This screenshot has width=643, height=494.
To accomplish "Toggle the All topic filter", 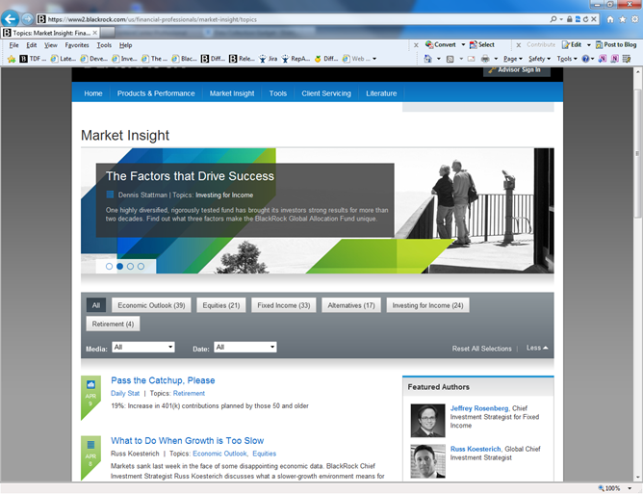I will tap(96, 305).
